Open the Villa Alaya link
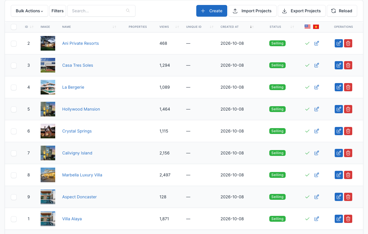Image resolution: width=368 pixels, height=234 pixels. [x=72, y=219]
